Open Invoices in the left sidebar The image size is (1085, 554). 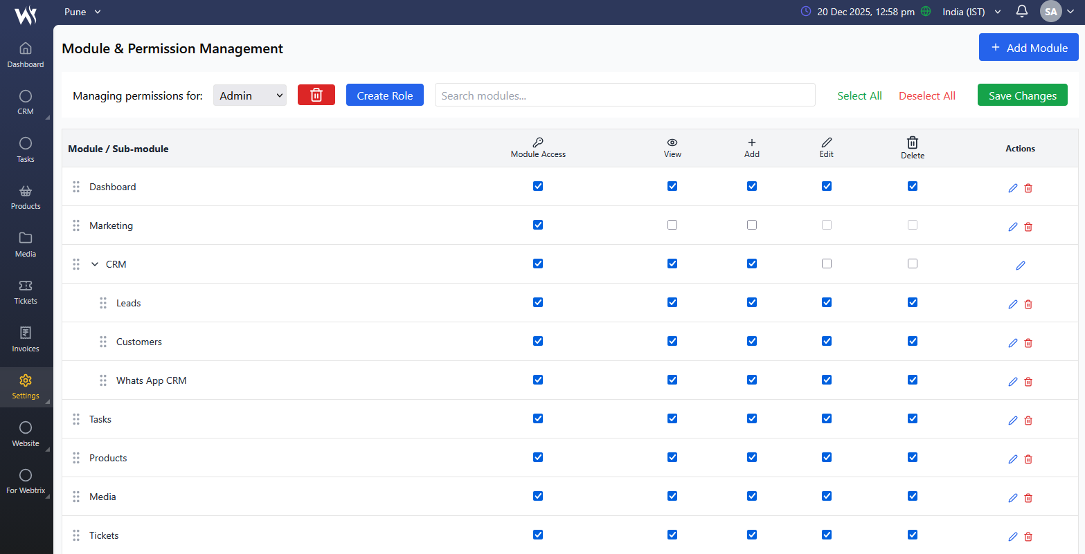coord(26,340)
